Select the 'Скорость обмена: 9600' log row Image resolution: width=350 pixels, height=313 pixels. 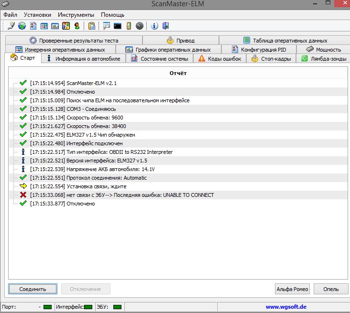tap(178, 118)
